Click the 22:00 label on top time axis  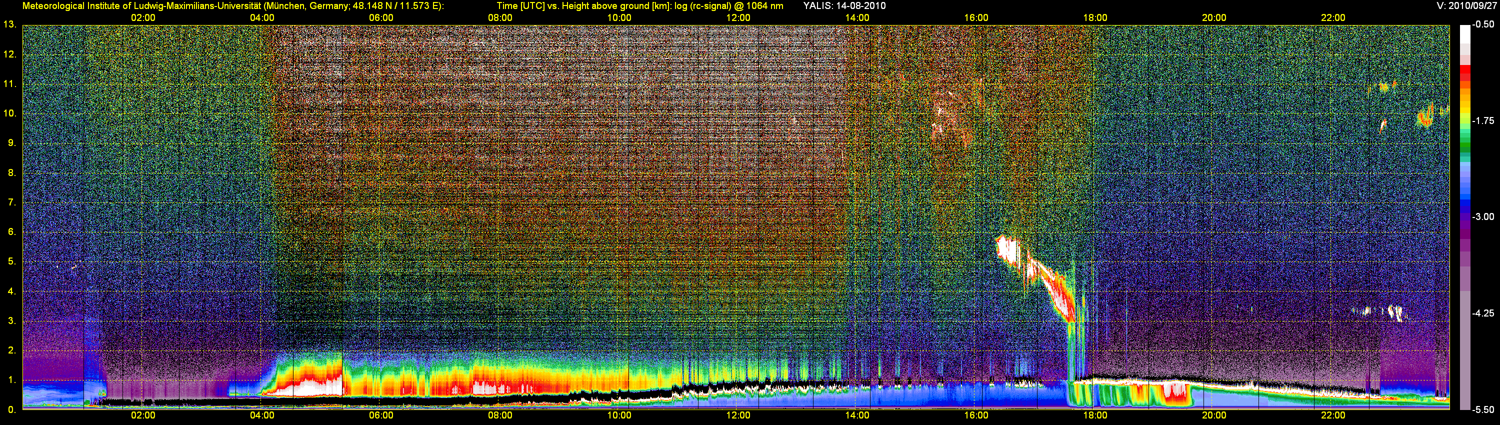1333,18
